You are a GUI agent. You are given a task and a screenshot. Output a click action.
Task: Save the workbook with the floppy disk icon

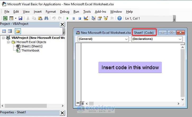point(20,18)
